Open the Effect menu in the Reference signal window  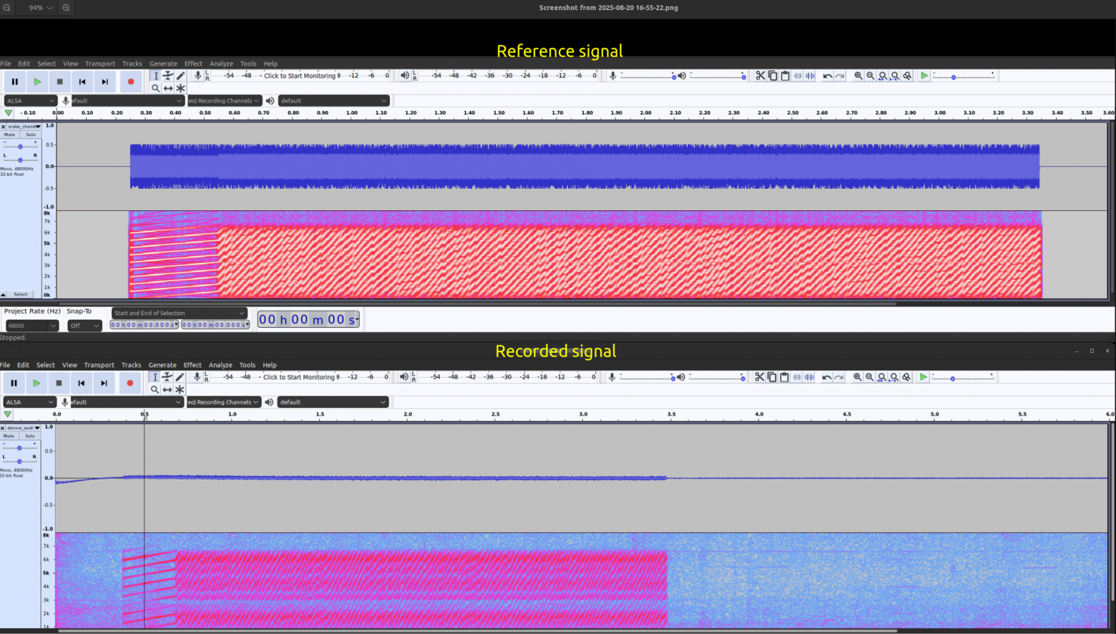193,64
